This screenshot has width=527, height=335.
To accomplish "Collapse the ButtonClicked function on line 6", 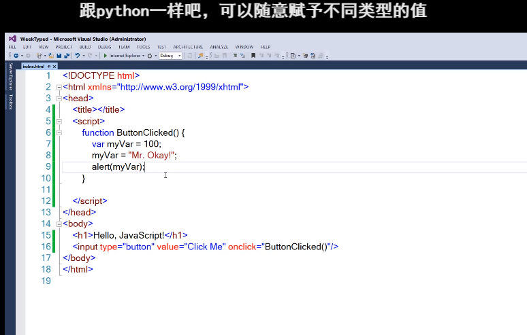I will tap(59, 133).
